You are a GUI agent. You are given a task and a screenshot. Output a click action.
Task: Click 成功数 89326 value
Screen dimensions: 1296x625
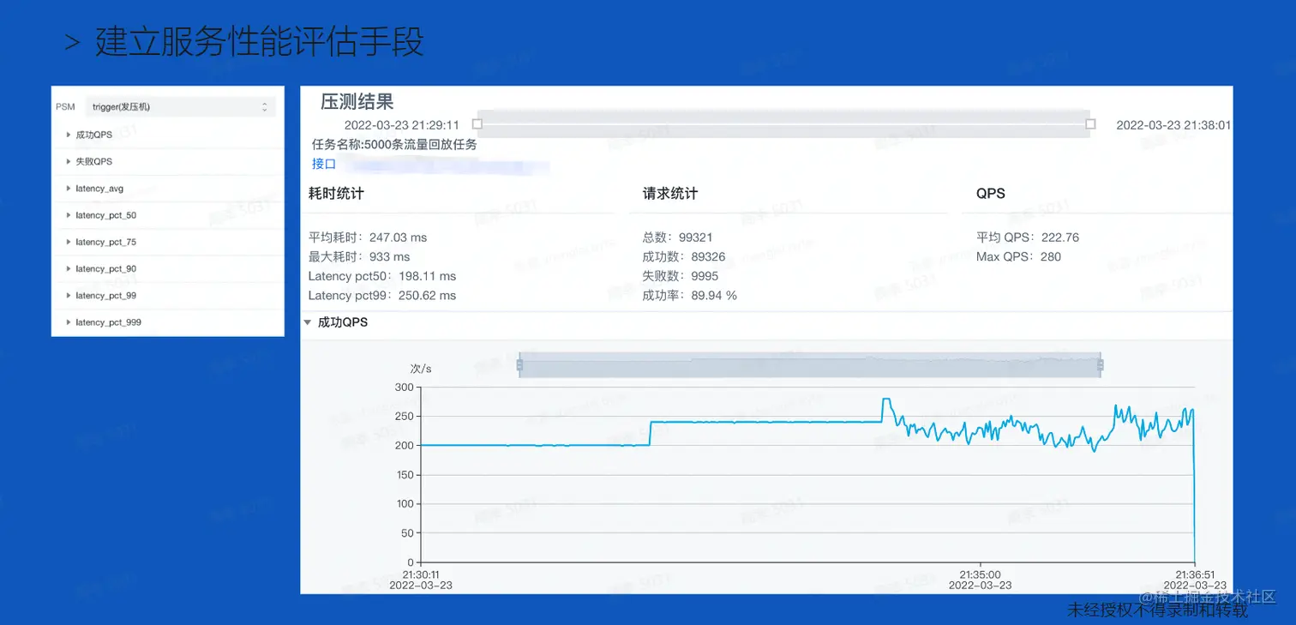pyautogui.click(x=708, y=256)
